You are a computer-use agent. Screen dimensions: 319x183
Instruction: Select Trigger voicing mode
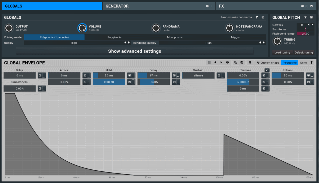(235, 37)
